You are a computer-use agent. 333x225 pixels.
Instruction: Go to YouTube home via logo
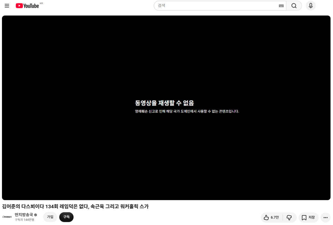click(x=27, y=6)
